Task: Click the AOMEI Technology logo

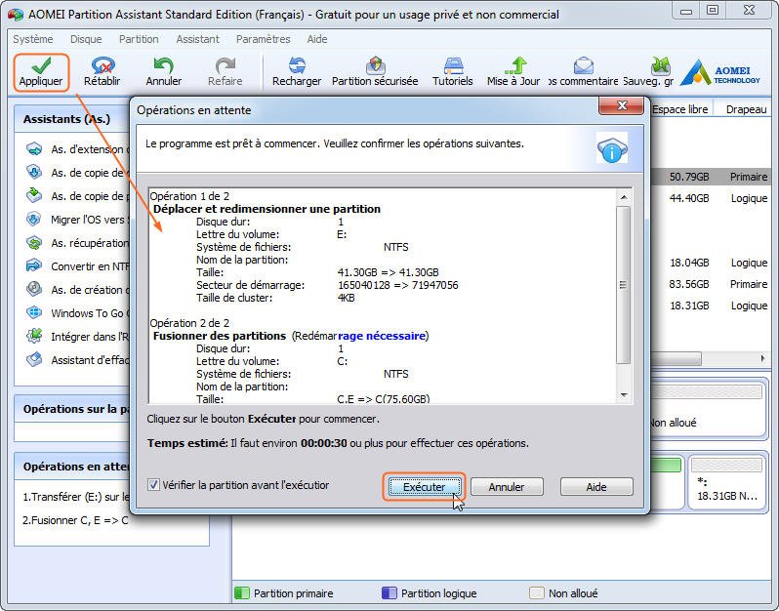Action: tap(719, 72)
